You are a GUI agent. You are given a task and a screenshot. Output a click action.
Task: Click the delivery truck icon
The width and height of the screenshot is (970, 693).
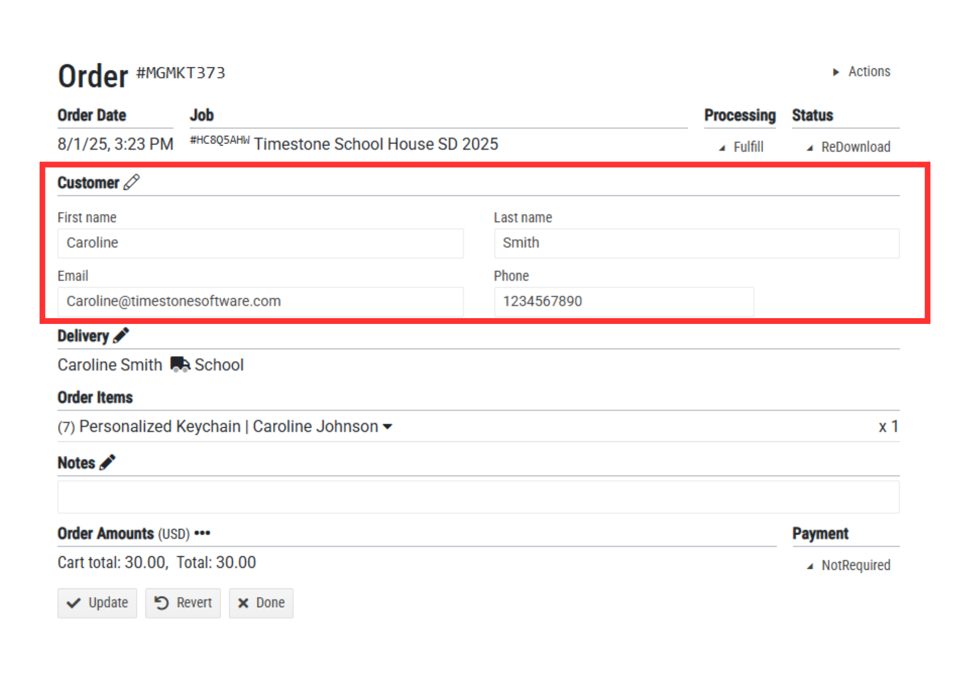(x=180, y=364)
